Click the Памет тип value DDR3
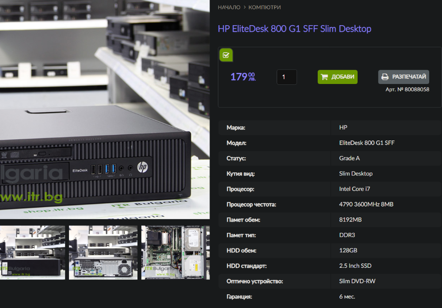The width and height of the screenshot is (442, 308). [x=347, y=235]
